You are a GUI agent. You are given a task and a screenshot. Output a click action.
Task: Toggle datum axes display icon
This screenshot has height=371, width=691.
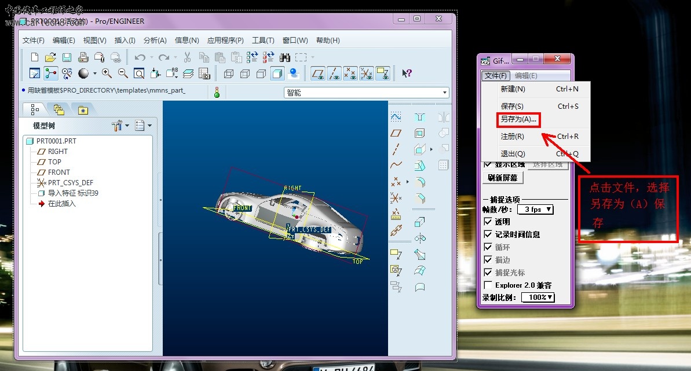[x=334, y=74]
